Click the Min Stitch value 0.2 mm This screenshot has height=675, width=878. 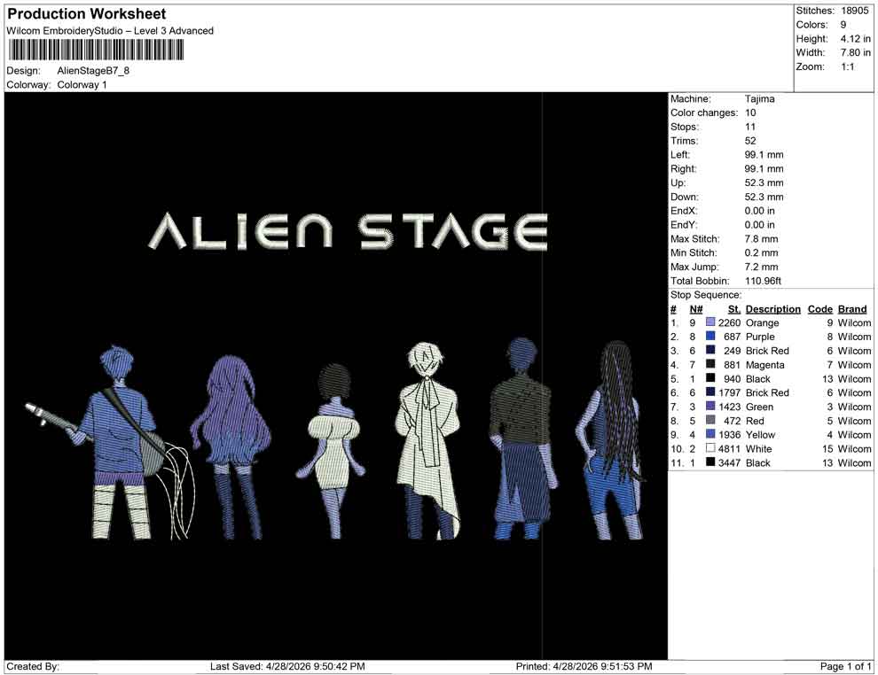click(x=762, y=252)
